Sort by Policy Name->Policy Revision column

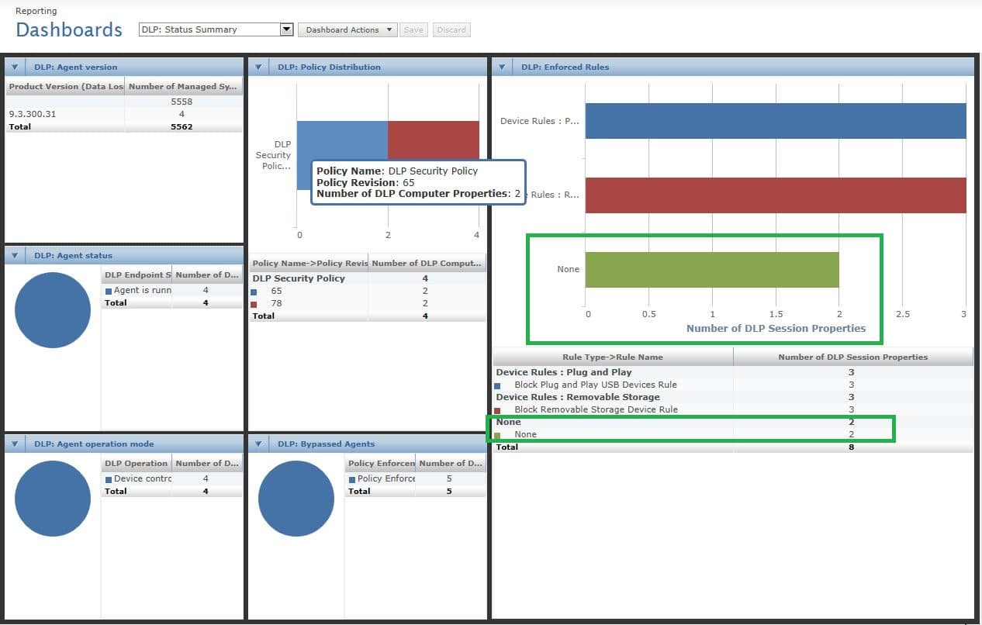tap(309, 263)
